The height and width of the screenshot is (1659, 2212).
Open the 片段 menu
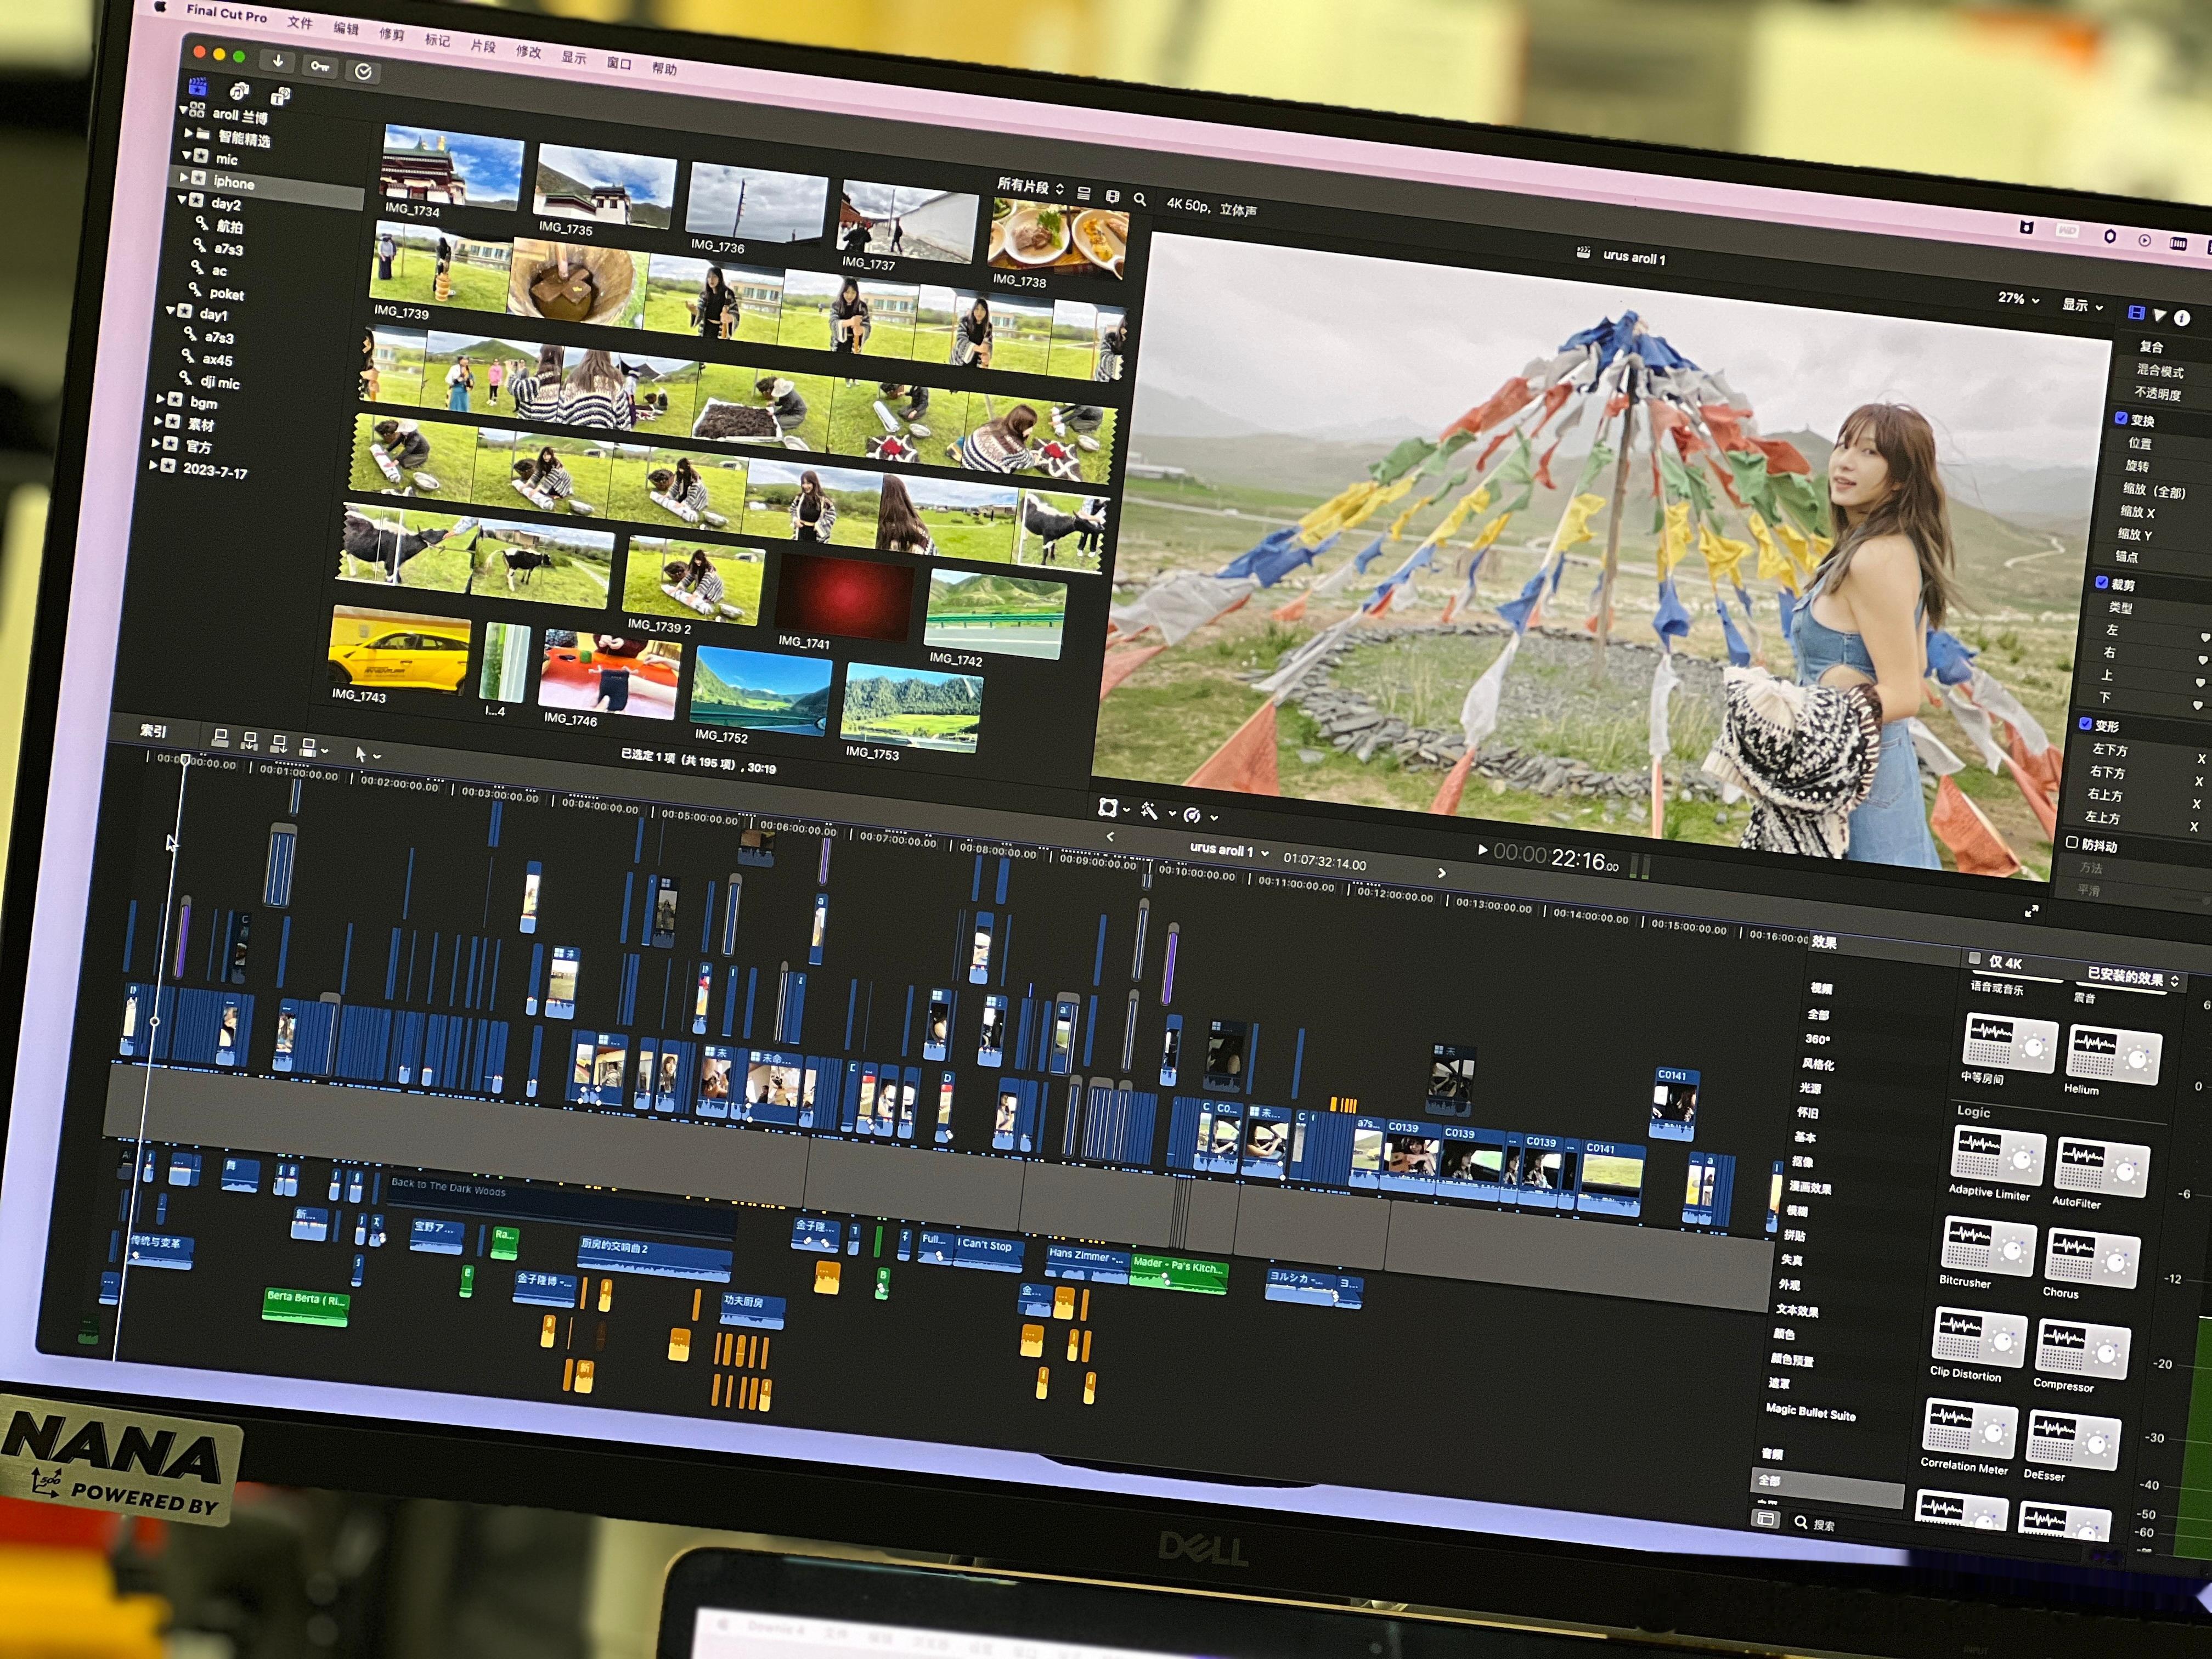483,46
